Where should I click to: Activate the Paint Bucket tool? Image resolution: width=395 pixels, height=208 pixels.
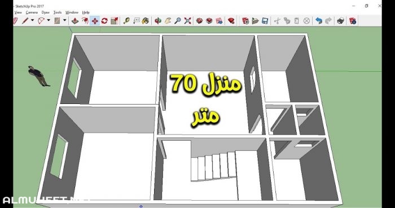[146, 21]
